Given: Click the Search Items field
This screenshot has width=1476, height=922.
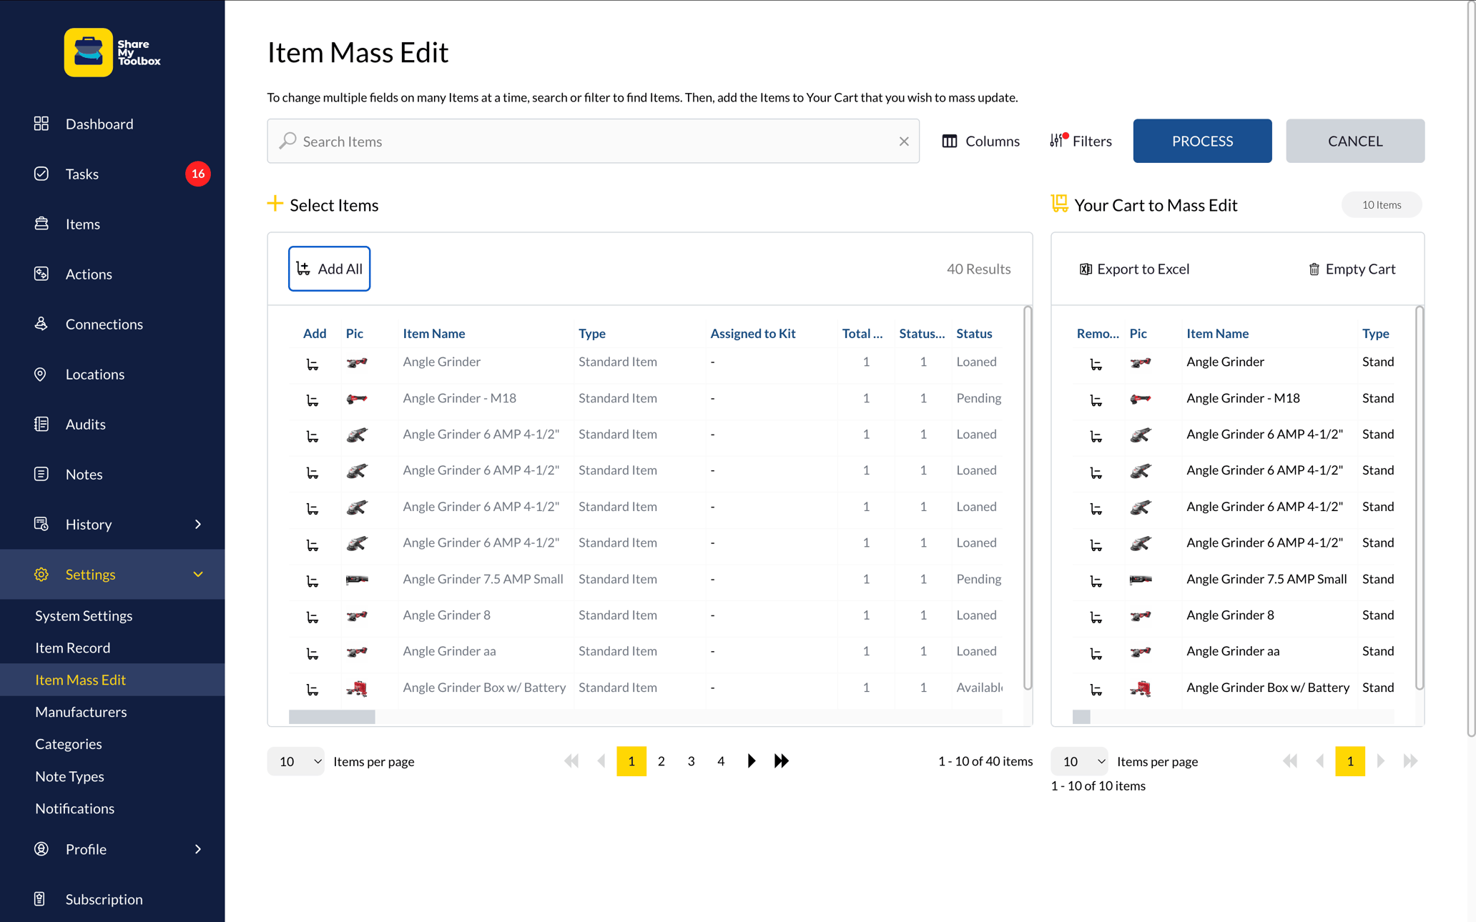Looking at the screenshot, I should click(x=593, y=141).
